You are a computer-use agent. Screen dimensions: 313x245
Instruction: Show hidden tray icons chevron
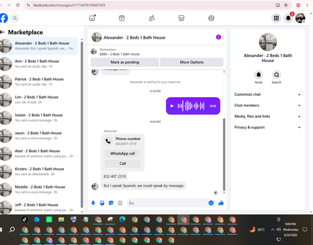(272, 229)
